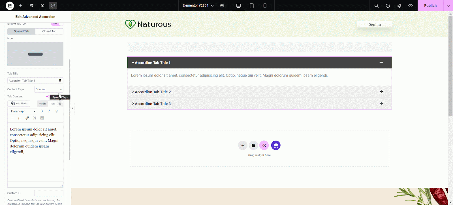Open the Content Type dropdown
Image resolution: width=453 pixels, height=205 pixels.
[x=49, y=89]
